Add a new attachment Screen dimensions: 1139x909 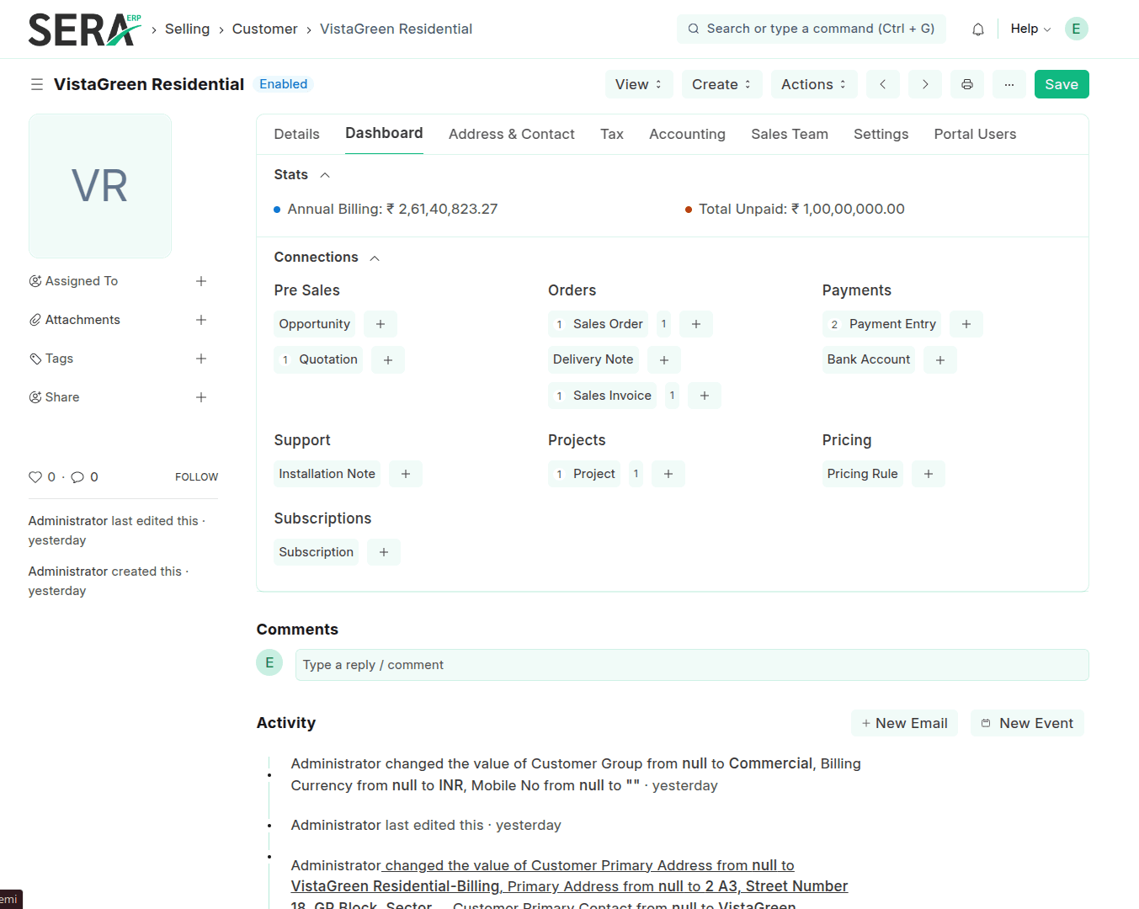click(x=201, y=320)
